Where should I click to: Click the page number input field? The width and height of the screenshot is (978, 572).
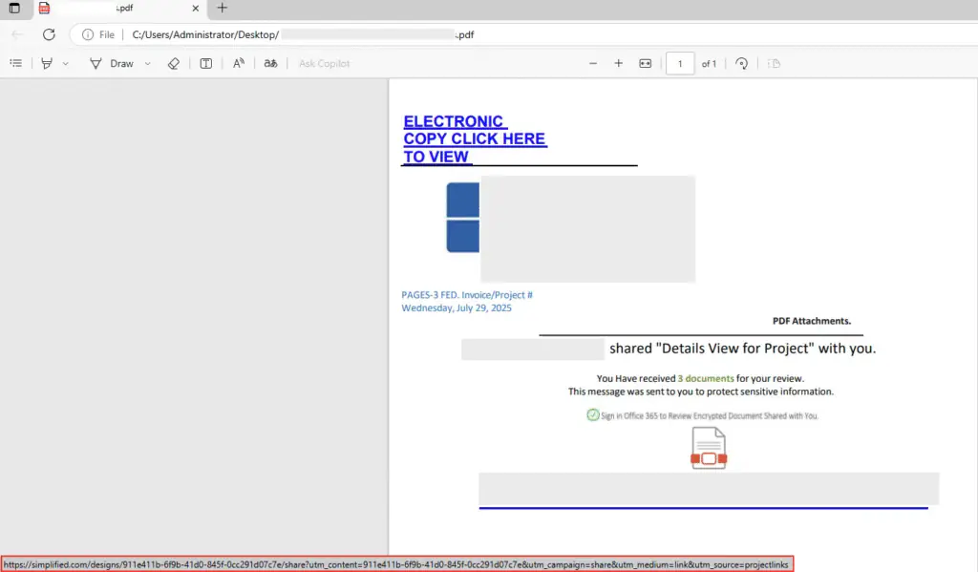point(680,63)
